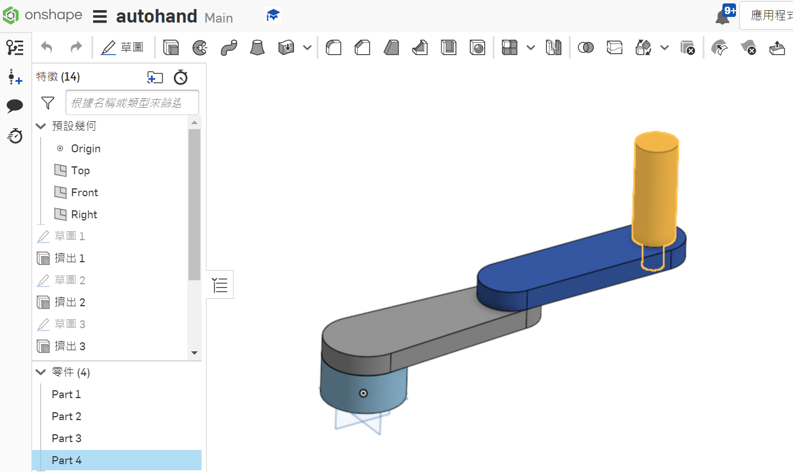Toggle the feature list panel visibility button
Image resolution: width=793 pixels, height=472 pixels.
pos(220,285)
